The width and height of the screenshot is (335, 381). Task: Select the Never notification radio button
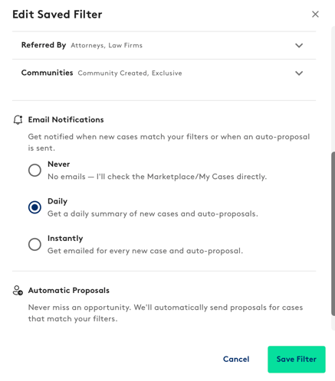coord(34,170)
